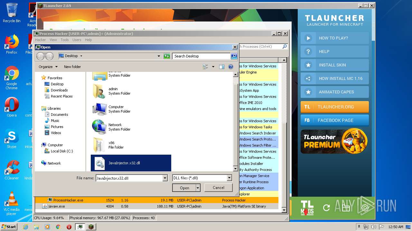Image resolution: width=412 pixels, height=231 pixels.
Task: Click the Open button in dialog
Action: (x=184, y=188)
